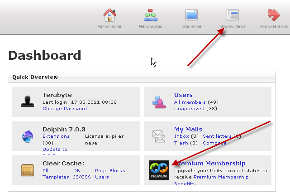Click the Premium membership logo image
The height and width of the screenshot is (193, 290).
point(159,170)
